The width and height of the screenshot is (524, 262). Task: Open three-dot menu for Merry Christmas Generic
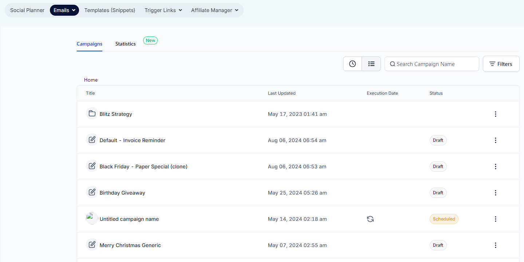495,245
